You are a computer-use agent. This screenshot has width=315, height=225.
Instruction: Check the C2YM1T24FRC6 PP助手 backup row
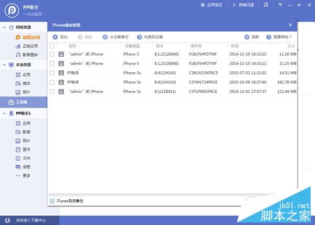click(52, 82)
